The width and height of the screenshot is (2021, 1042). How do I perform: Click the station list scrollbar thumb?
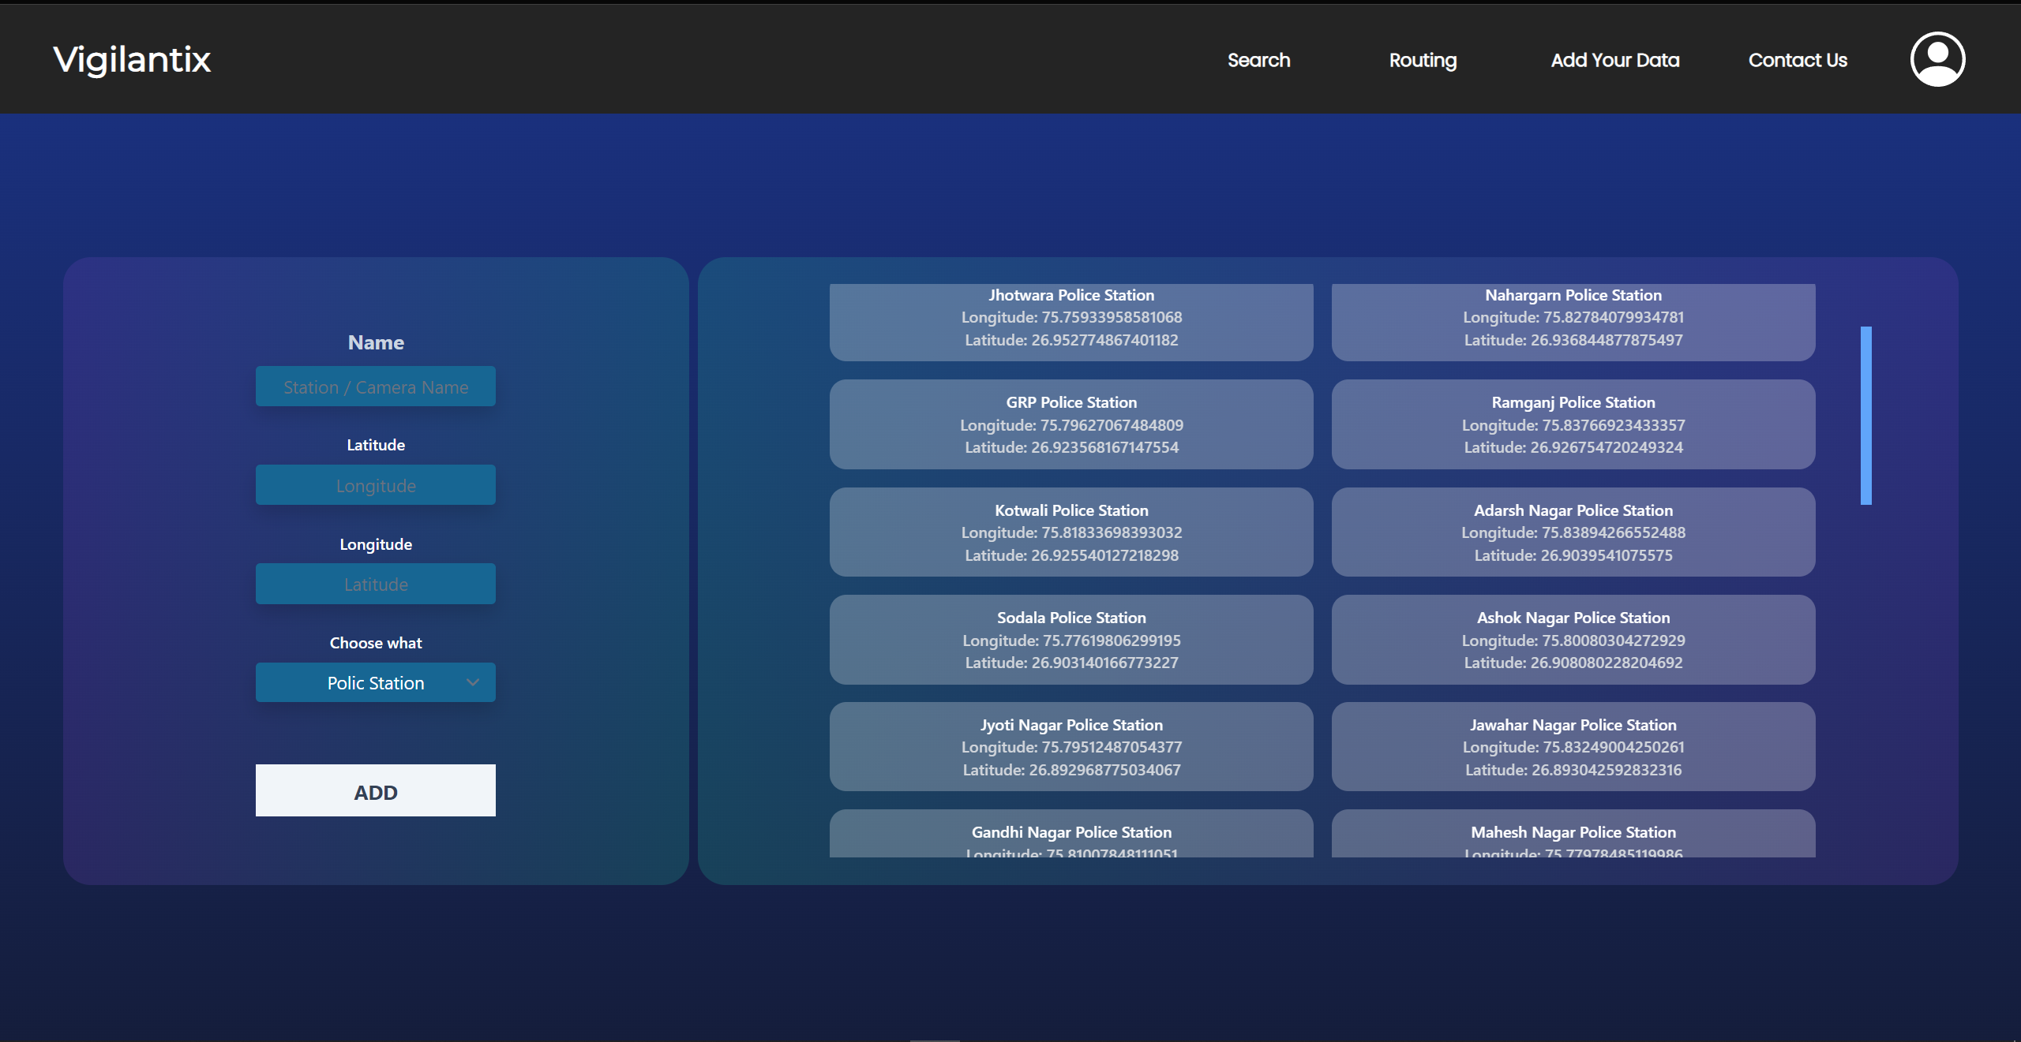click(x=1865, y=415)
